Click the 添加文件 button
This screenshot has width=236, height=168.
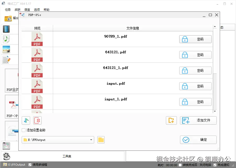[198, 120]
